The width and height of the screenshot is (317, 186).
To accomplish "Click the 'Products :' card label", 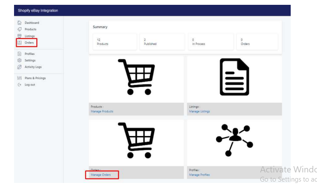I will click(97, 107).
